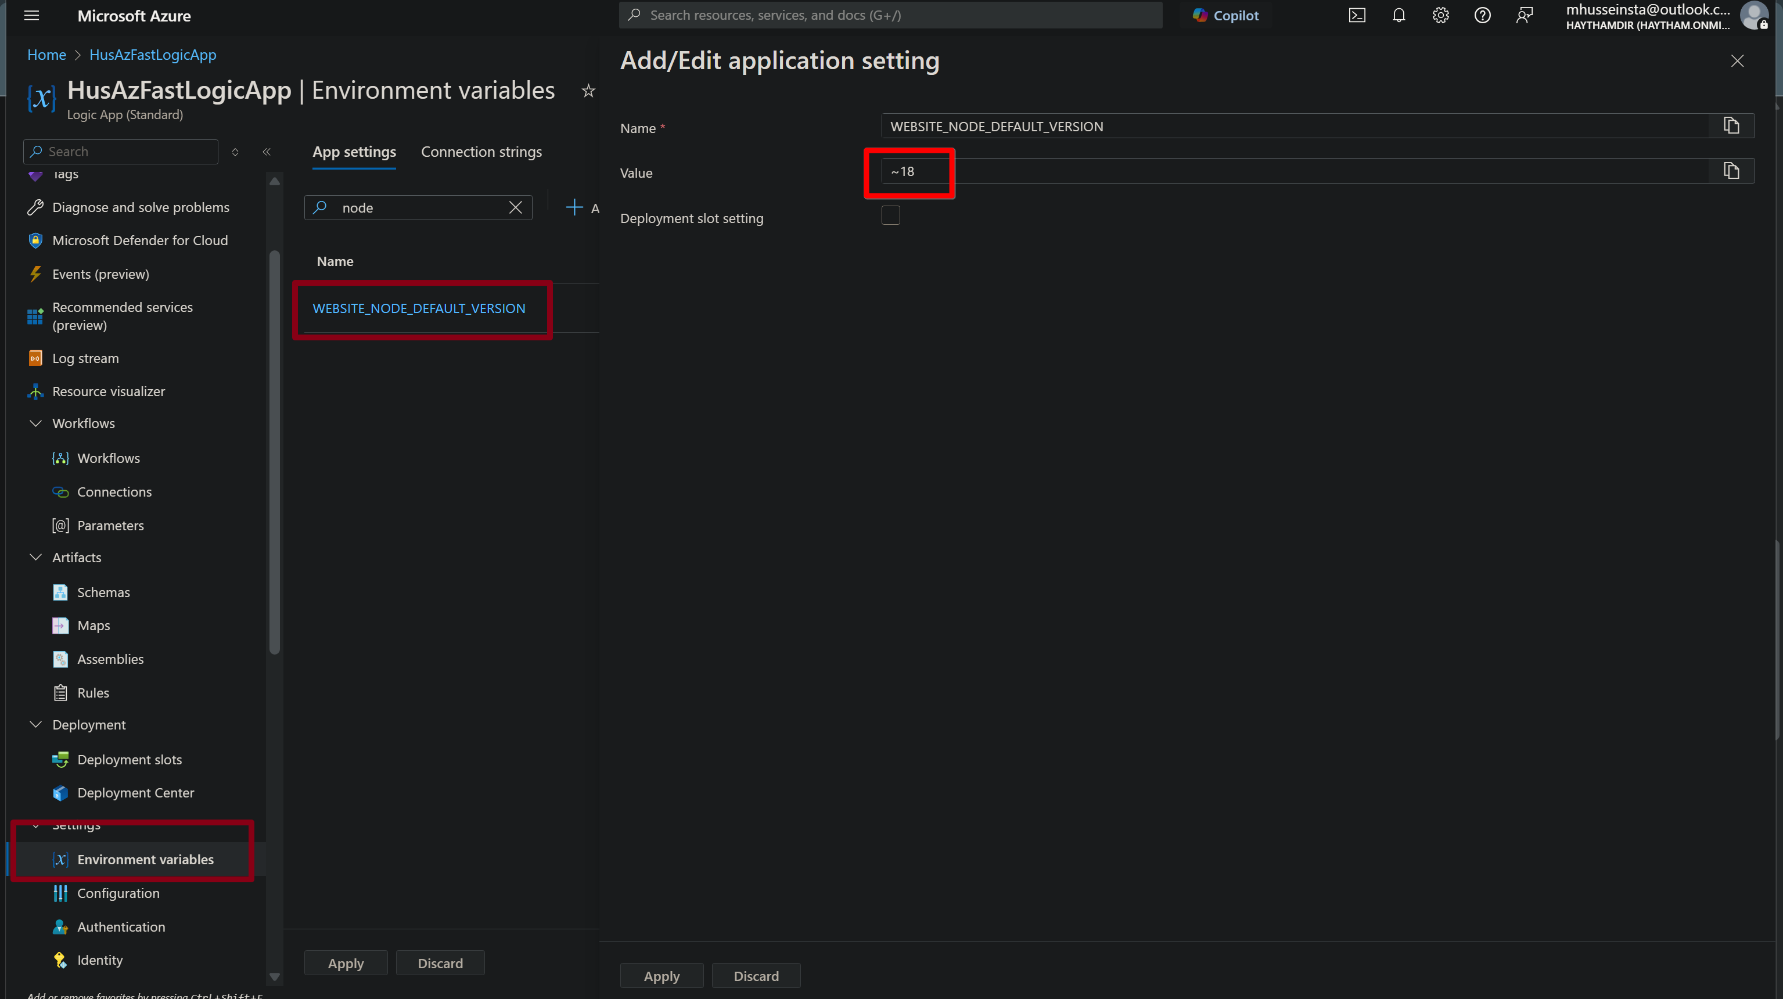Clear the node filter text
The image size is (1783, 999).
[516, 208]
